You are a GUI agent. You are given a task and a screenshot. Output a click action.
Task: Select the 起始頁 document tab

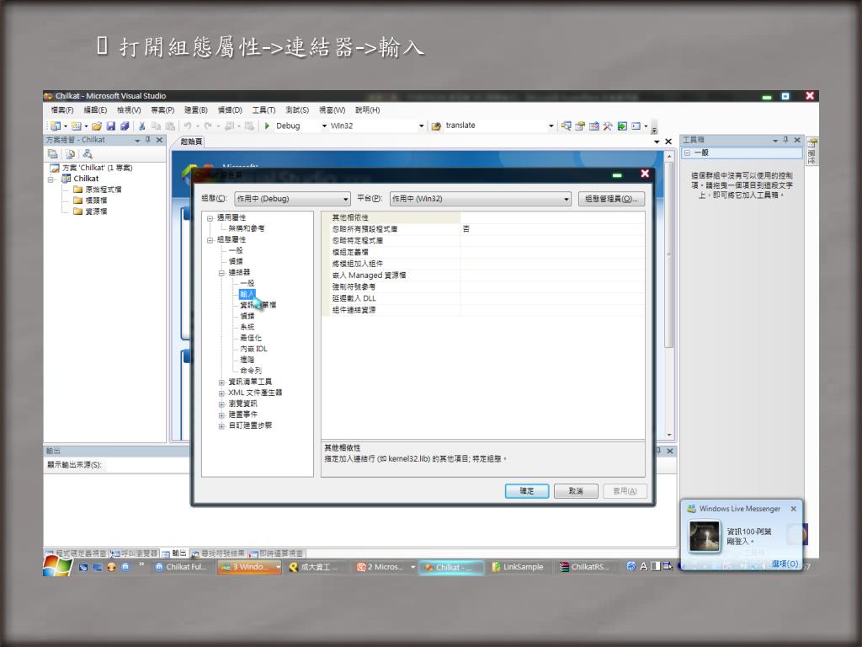point(191,142)
